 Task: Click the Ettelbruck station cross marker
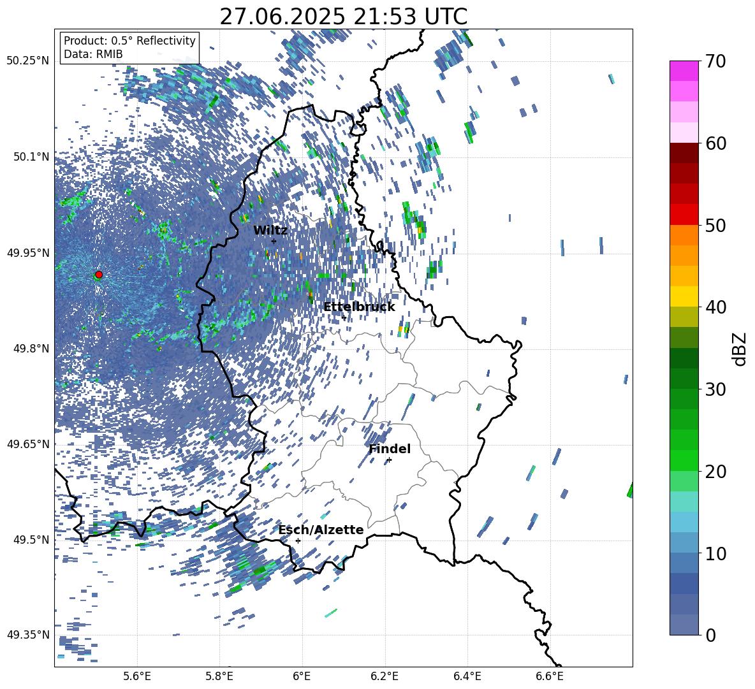pyautogui.click(x=344, y=317)
